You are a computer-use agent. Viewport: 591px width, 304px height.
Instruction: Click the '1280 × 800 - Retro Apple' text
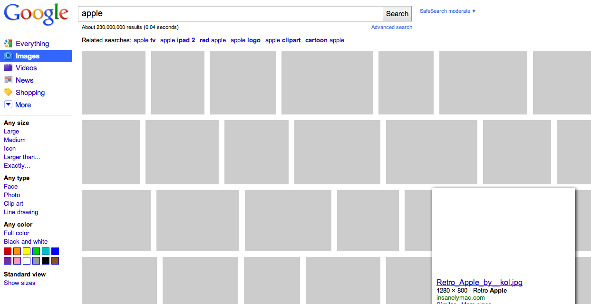472,291
